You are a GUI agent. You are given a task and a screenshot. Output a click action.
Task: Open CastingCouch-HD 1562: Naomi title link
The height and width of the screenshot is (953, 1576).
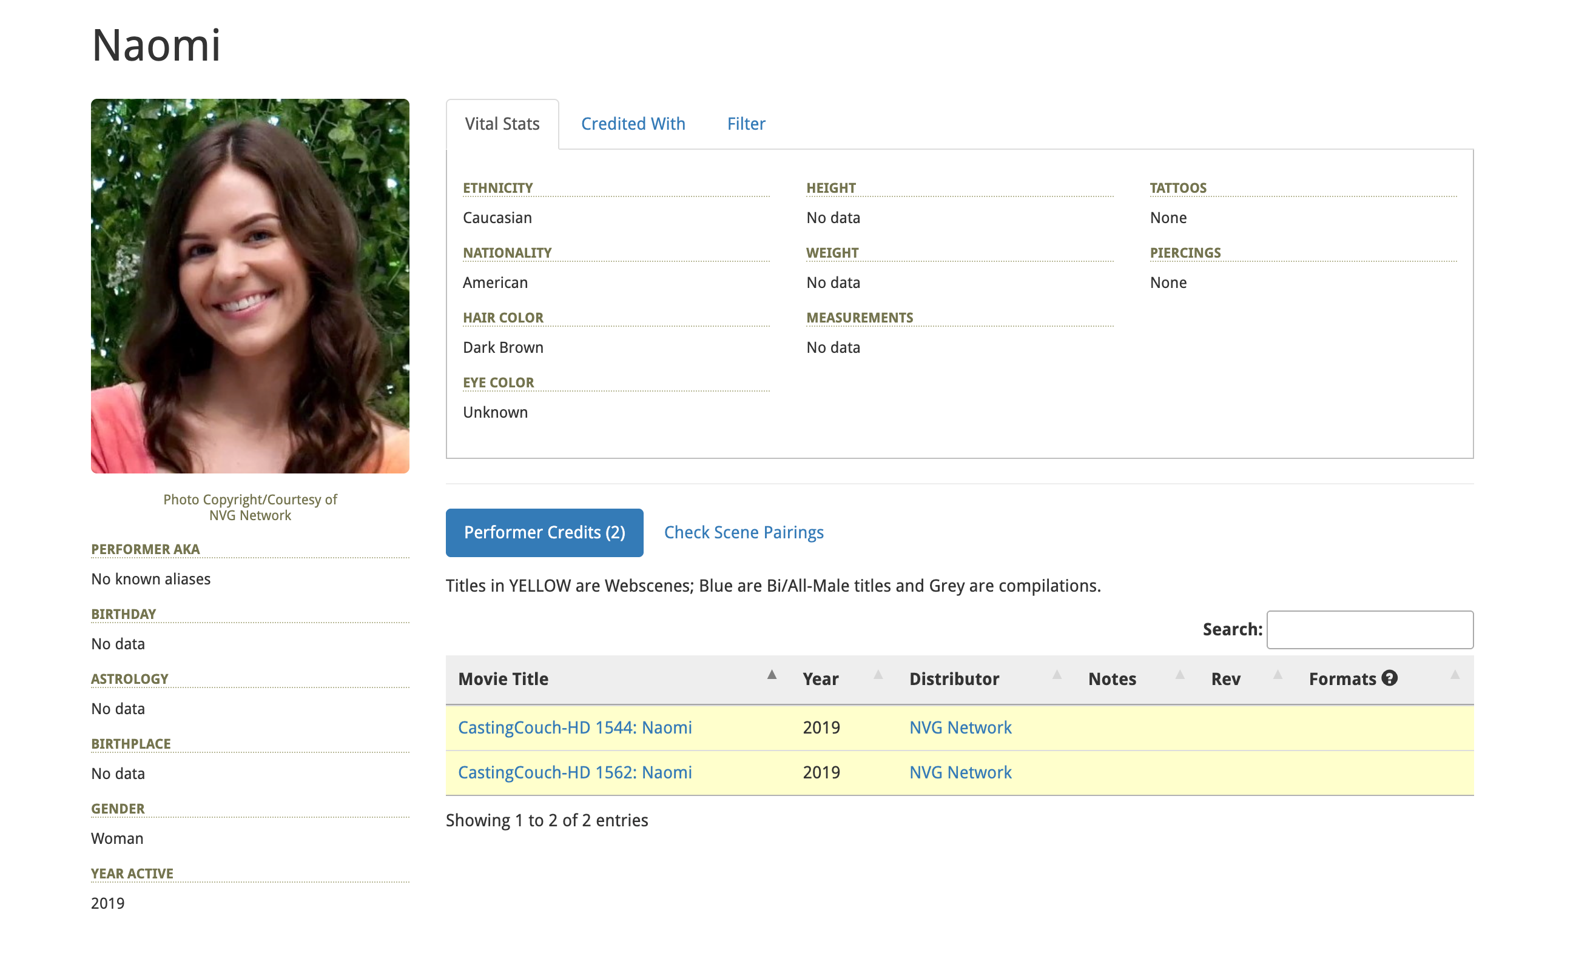pyautogui.click(x=574, y=772)
